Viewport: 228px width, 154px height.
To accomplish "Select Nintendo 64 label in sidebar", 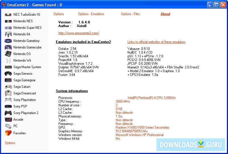I will pyautogui.click(x=22, y=34).
